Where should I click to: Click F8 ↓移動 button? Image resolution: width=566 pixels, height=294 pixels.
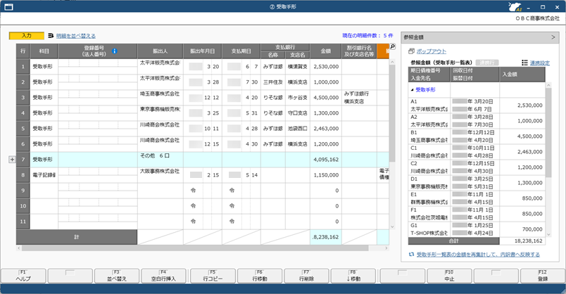pos(353,276)
